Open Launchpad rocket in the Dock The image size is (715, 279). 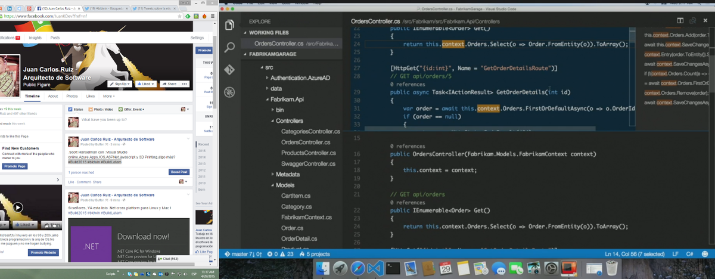[341, 269]
